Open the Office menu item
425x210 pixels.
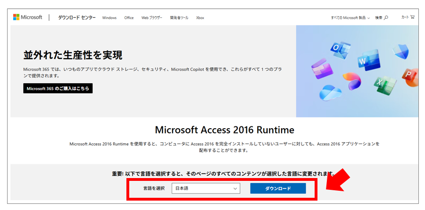tap(129, 18)
